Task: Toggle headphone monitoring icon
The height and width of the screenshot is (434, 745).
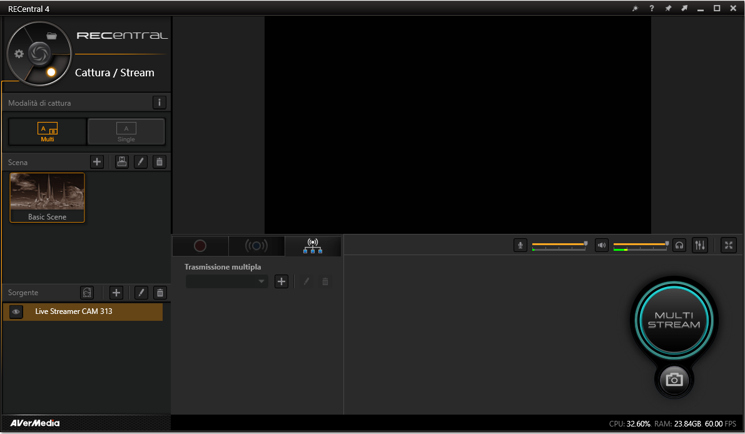Action: tap(679, 245)
